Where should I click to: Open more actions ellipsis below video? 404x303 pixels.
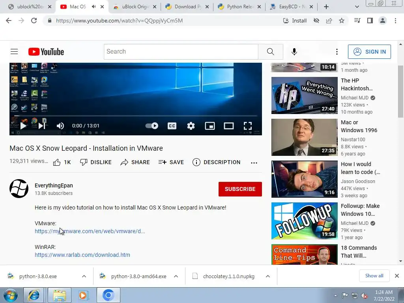254,163
